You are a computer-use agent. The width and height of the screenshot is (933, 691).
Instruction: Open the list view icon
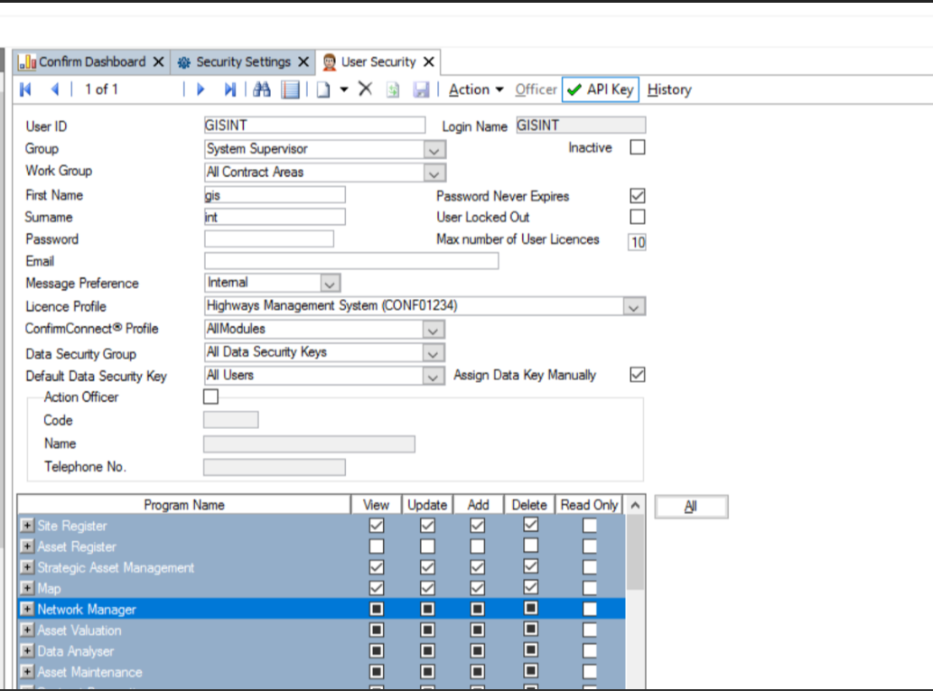click(x=290, y=89)
